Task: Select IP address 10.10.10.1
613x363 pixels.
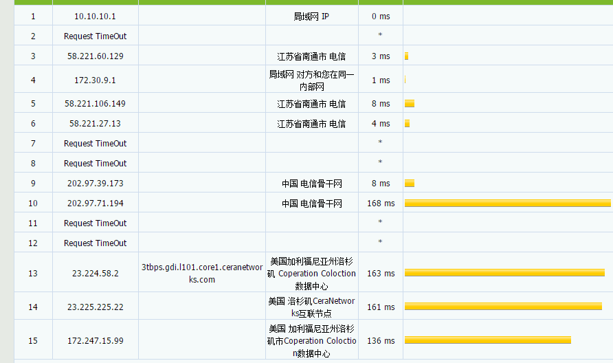Action: pos(95,16)
